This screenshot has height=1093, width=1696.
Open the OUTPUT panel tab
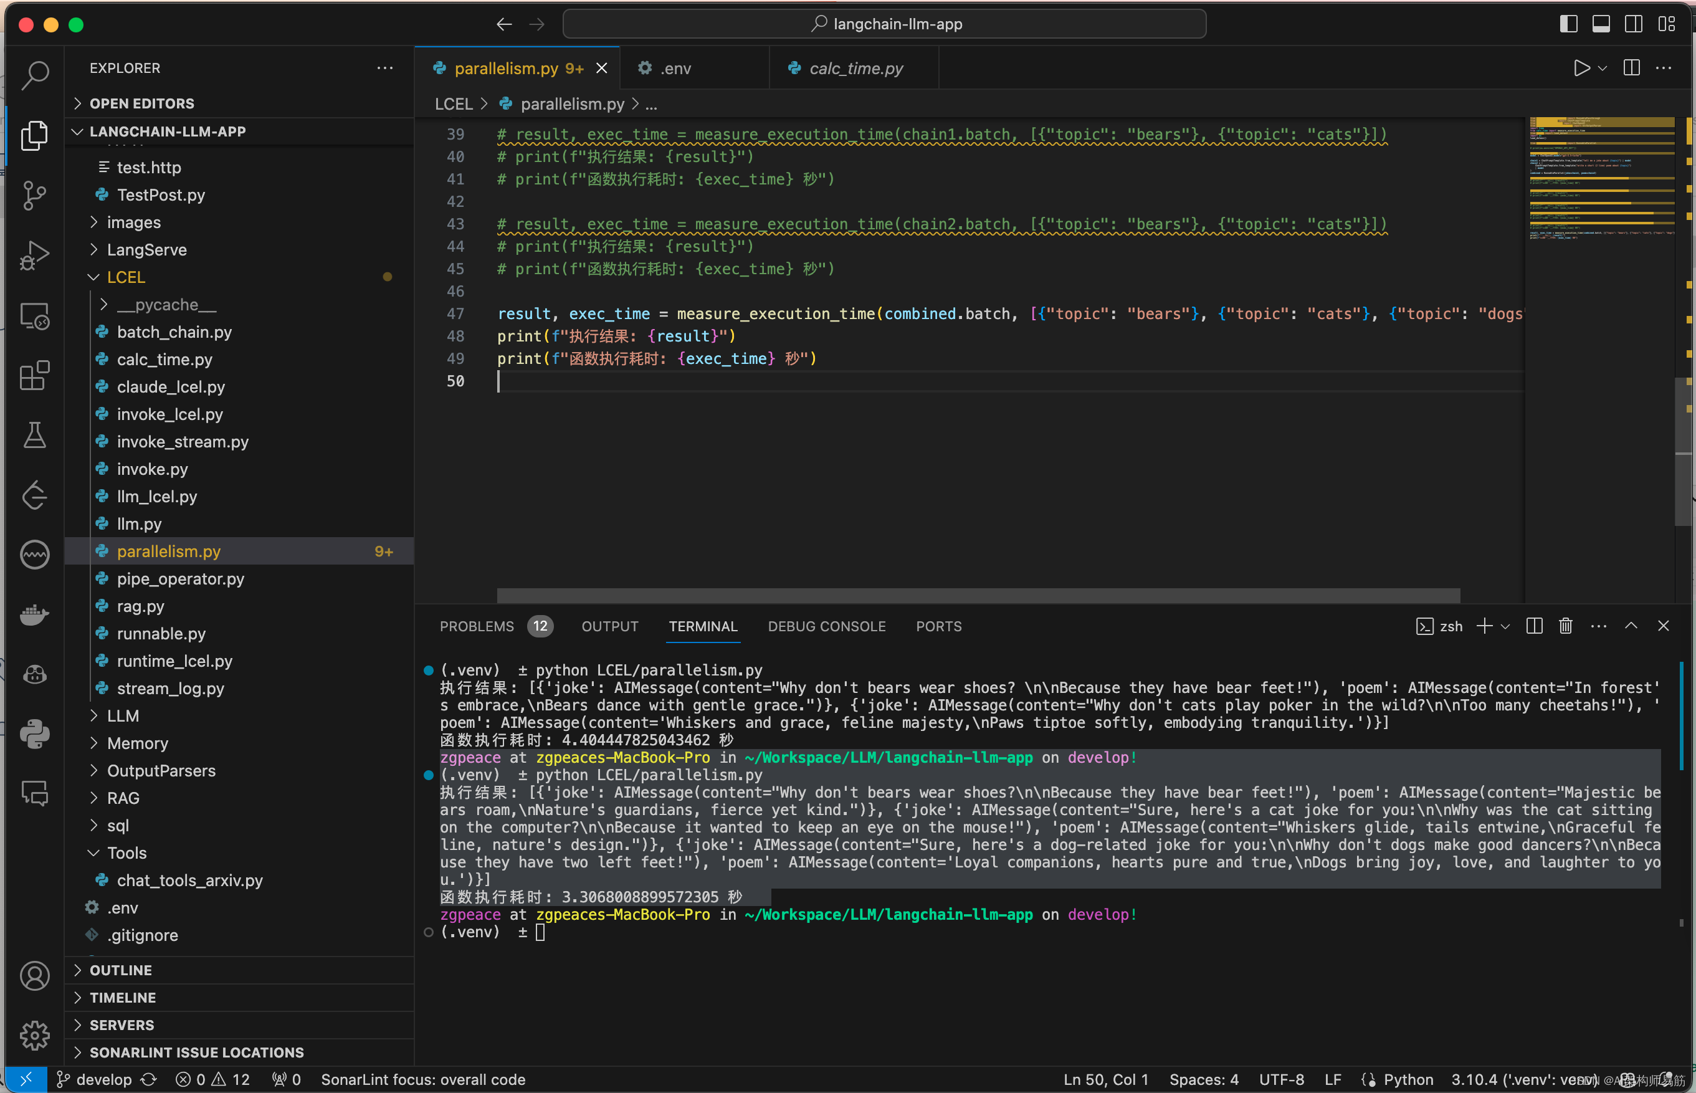point(609,626)
